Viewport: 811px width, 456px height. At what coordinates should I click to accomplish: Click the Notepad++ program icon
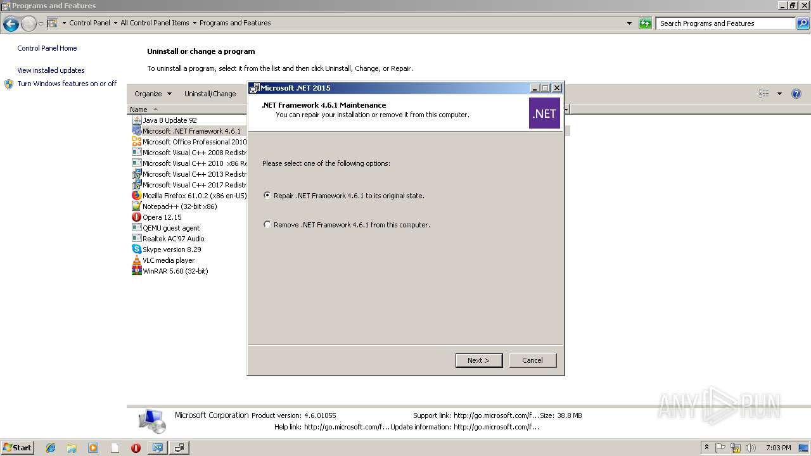pyautogui.click(x=136, y=206)
